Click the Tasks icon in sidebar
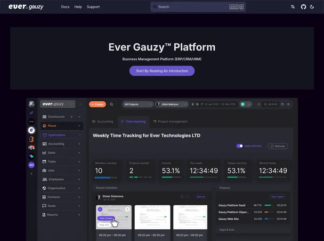 (x=44, y=161)
